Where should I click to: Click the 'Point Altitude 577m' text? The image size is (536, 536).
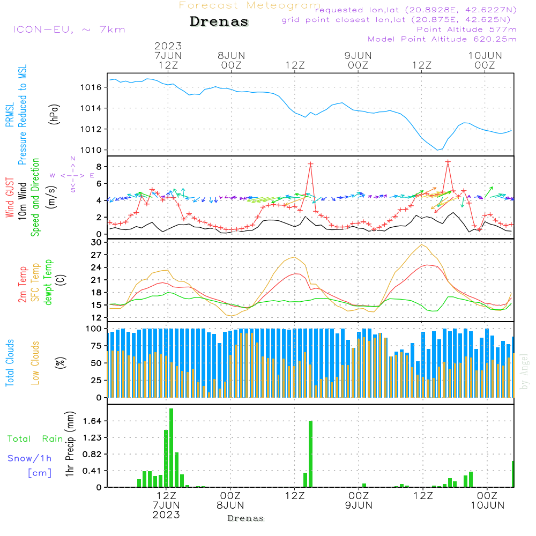pos(466,29)
